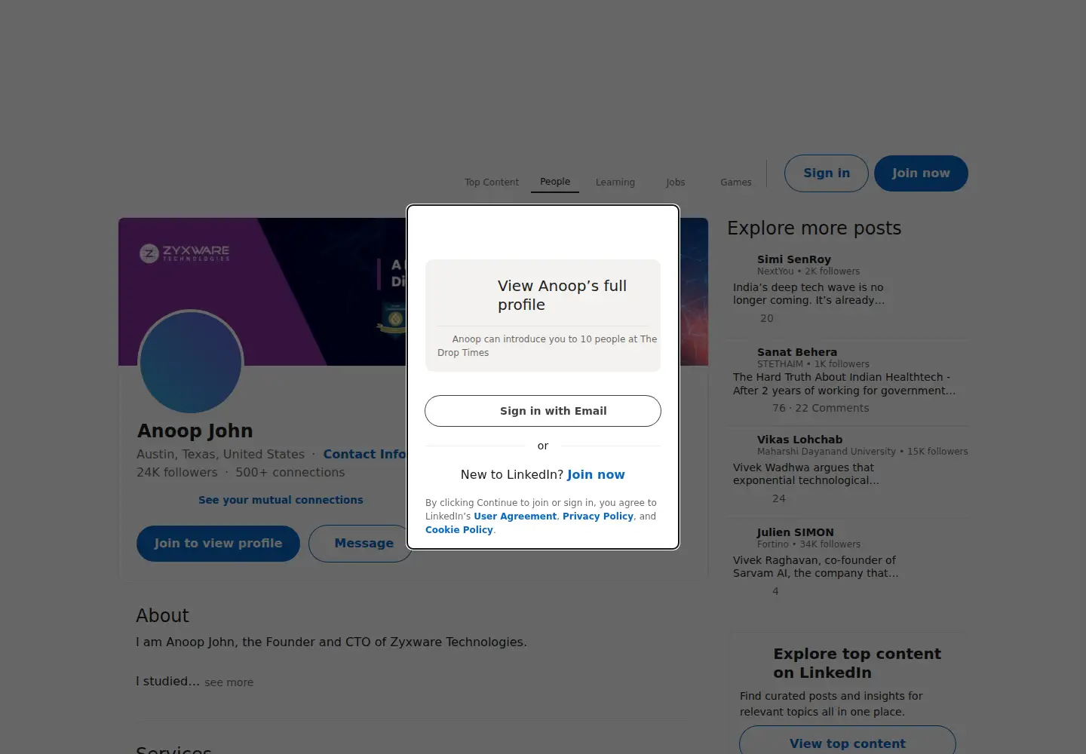Open Simi SenRoy's post
The width and height of the screenshot is (1086, 754).
pyautogui.click(x=808, y=293)
